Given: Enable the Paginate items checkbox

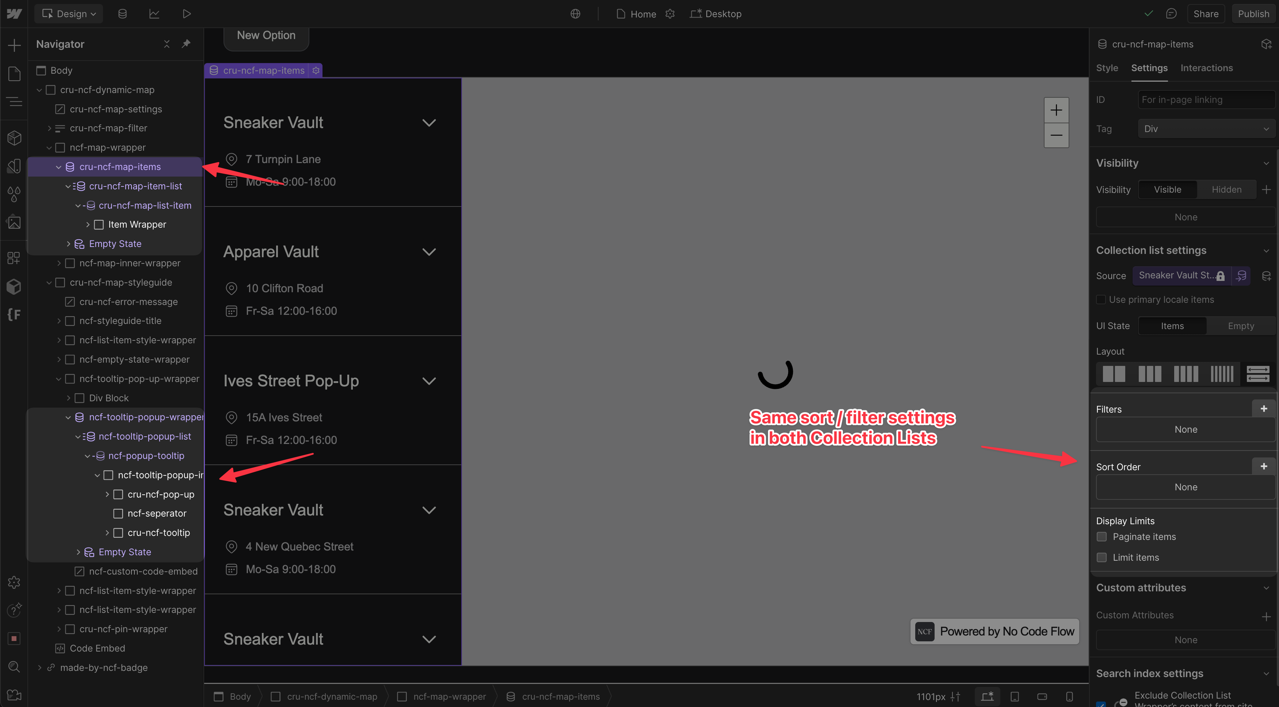Looking at the screenshot, I should (x=1101, y=536).
